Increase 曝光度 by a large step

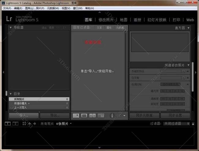click(x=182, y=91)
